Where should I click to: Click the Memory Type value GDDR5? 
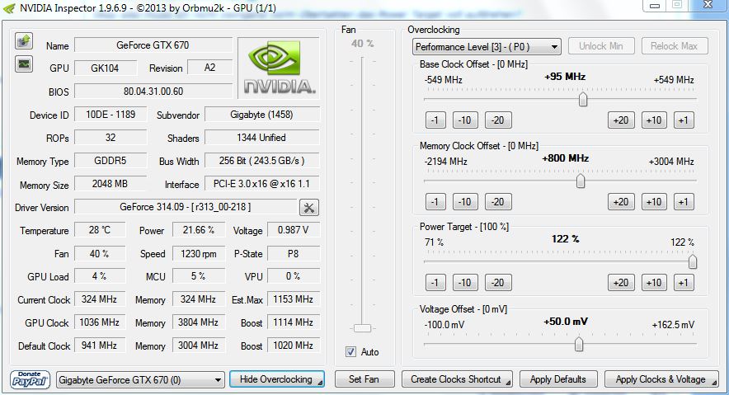(x=111, y=160)
